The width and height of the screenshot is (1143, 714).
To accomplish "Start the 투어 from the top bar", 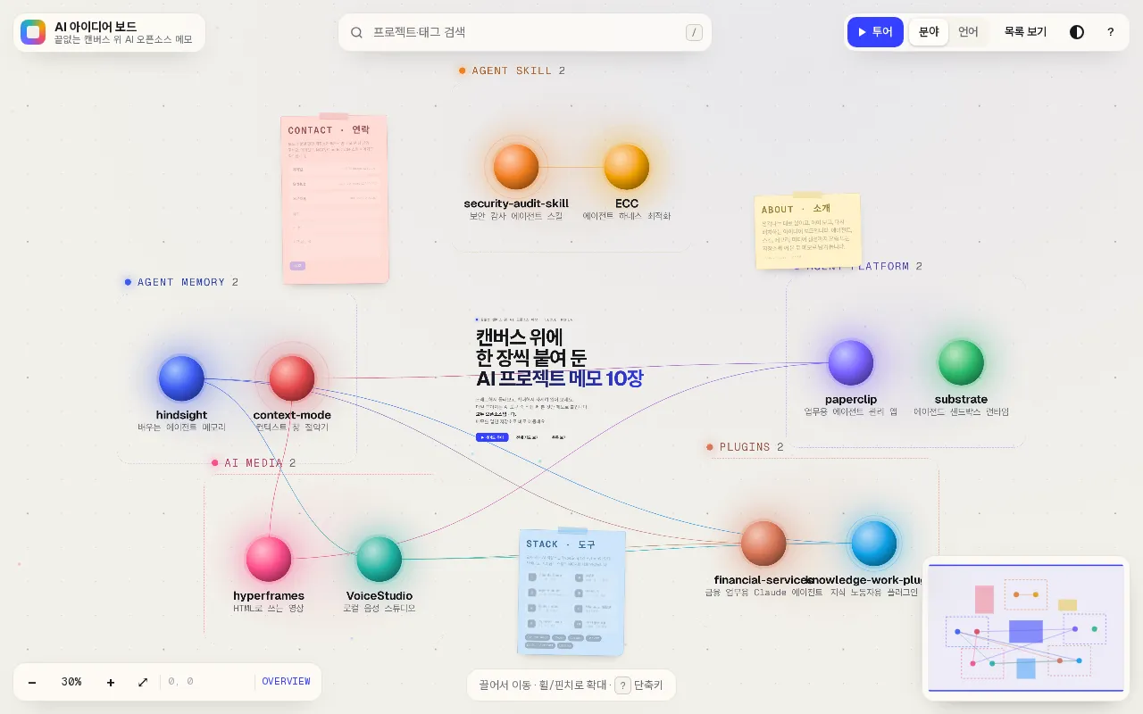I will click(875, 32).
